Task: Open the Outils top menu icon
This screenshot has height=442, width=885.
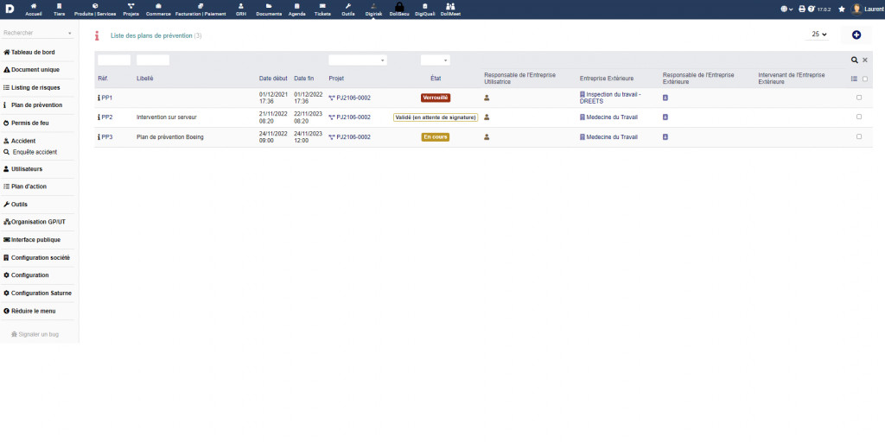Action: click(348, 6)
